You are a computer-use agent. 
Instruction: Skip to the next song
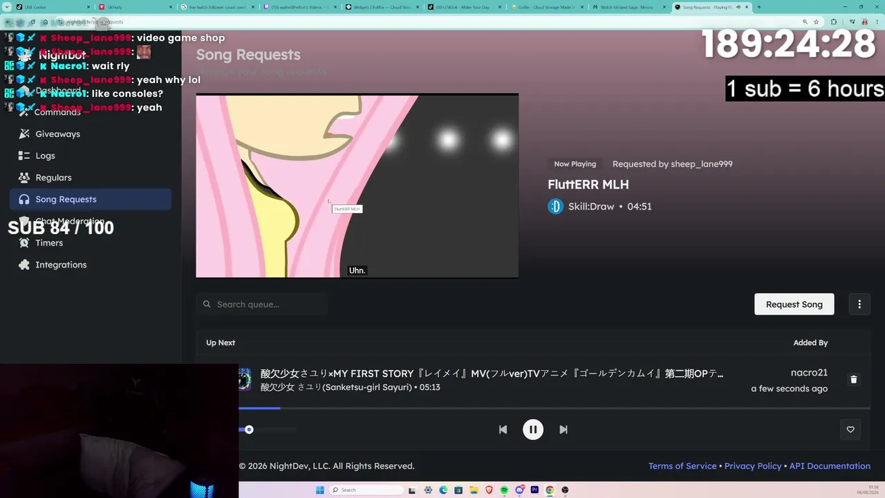(x=563, y=430)
